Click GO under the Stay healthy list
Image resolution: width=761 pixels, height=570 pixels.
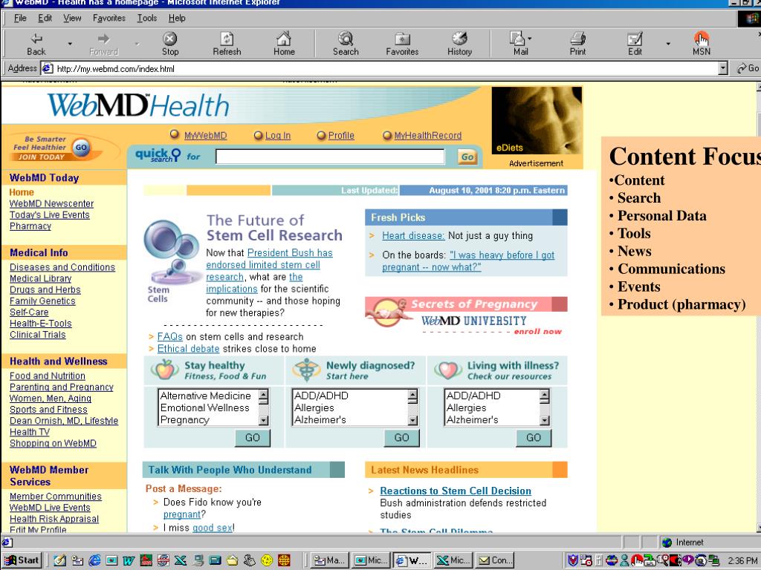coord(253,438)
